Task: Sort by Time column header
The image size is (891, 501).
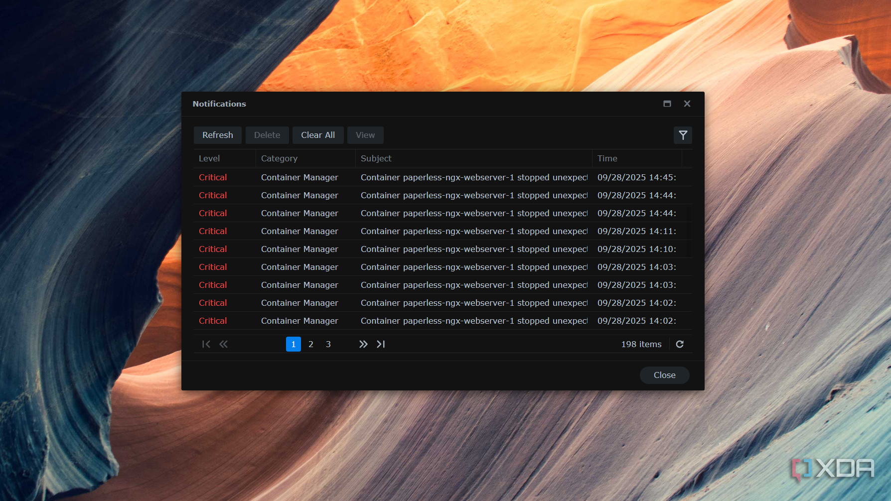Action: pos(637,158)
